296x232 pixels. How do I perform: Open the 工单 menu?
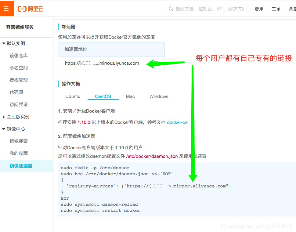tap(276, 9)
